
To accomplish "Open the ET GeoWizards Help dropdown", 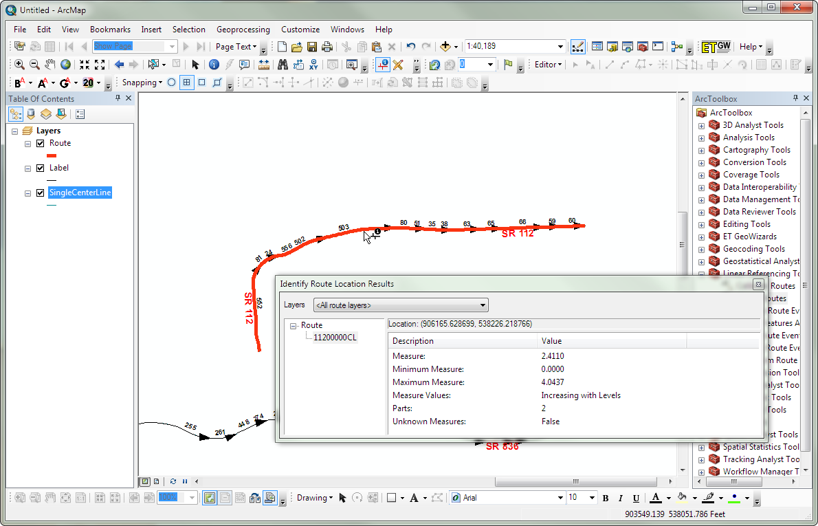I will coord(751,47).
